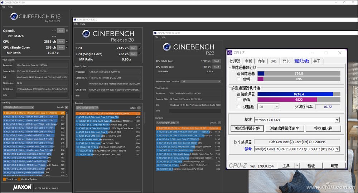The height and width of the screenshot is (193, 358).
Task: Run the CPU test in Cinebench R15
Action: click(x=61, y=42)
